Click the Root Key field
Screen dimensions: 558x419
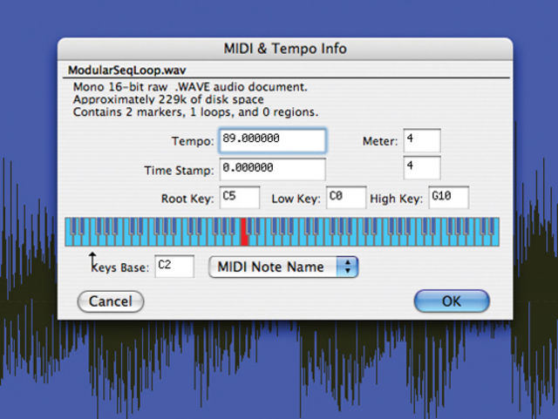pyautogui.click(x=240, y=197)
